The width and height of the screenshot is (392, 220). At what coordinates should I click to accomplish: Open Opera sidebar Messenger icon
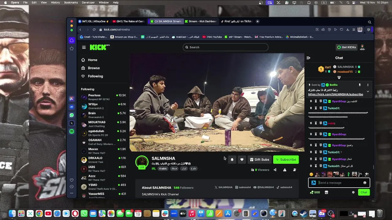tap(72, 107)
